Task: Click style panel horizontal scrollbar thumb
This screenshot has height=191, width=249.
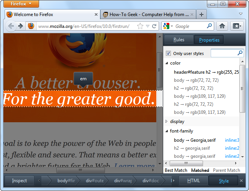Action: click(x=186, y=163)
